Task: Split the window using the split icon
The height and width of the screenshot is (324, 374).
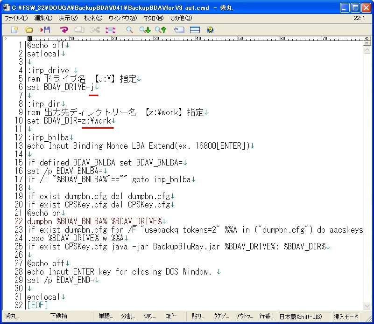Action: click(195, 30)
